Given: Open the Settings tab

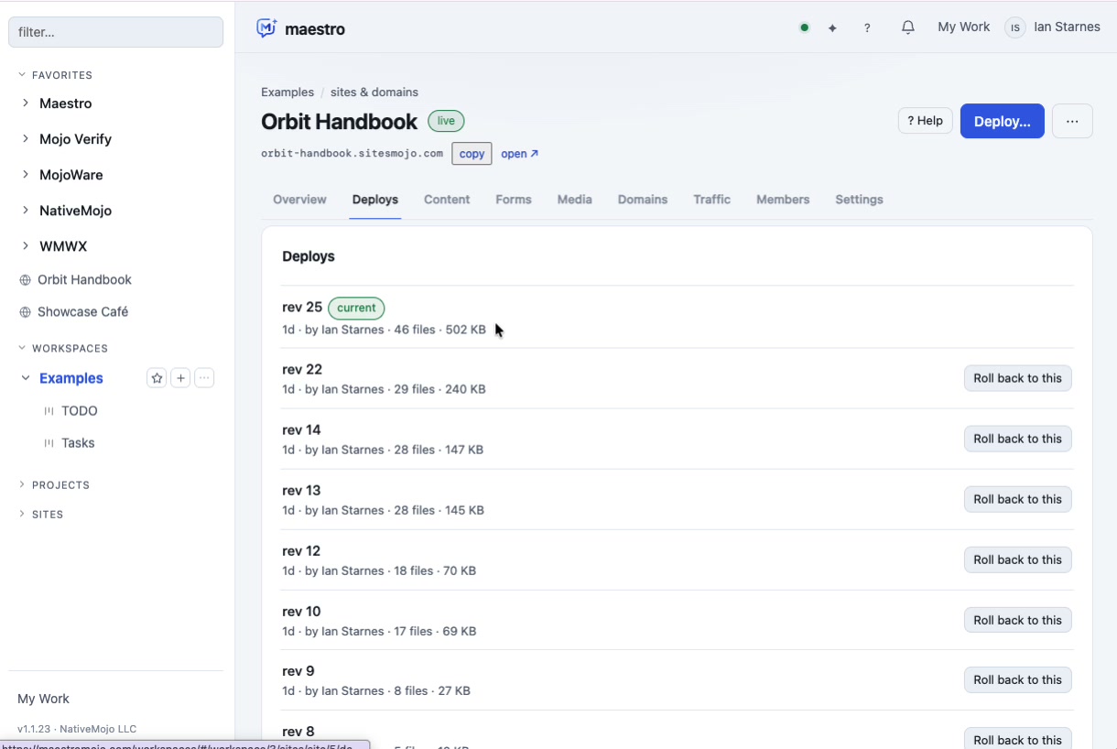Looking at the screenshot, I should click(859, 200).
